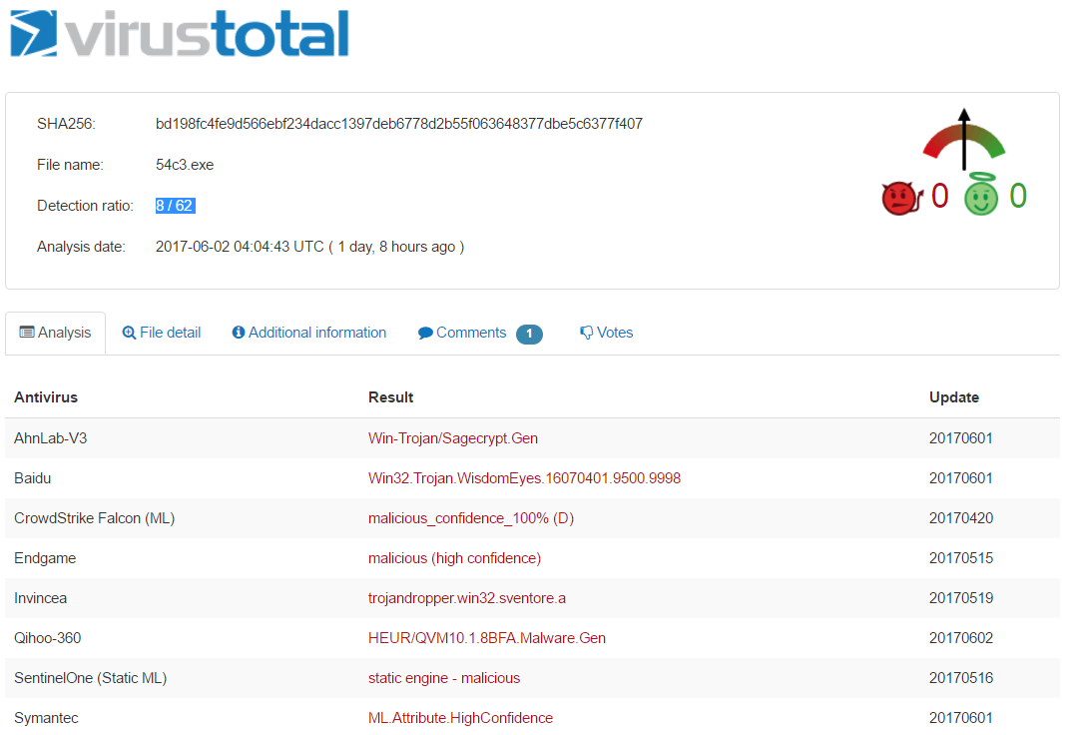Image resolution: width=1067 pixels, height=735 pixels.
Task: Click the SentinelOne update date 20170516
Action: (961, 678)
